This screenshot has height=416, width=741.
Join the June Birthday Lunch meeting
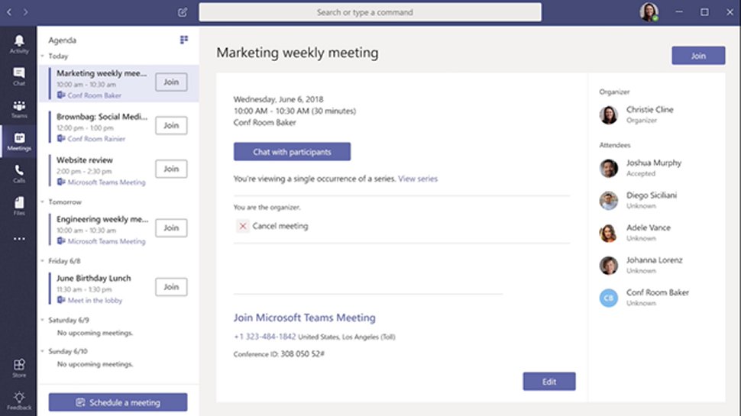click(x=171, y=287)
